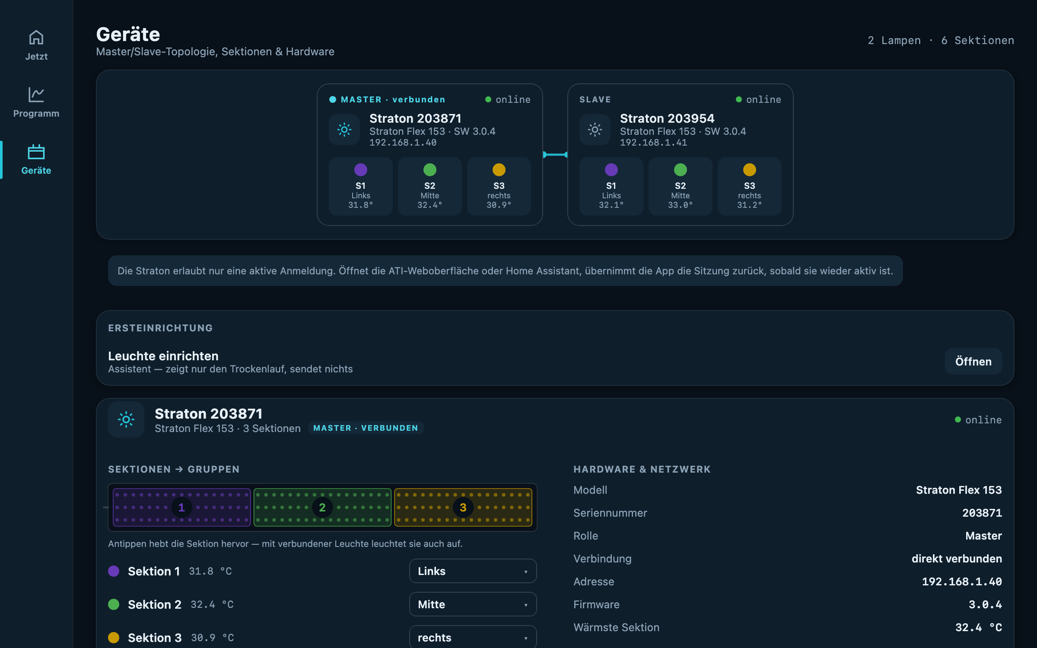This screenshot has height=648, width=1037.
Task: Open the rechts group dropdown for Sektion 3
Action: click(x=473, y=637)
